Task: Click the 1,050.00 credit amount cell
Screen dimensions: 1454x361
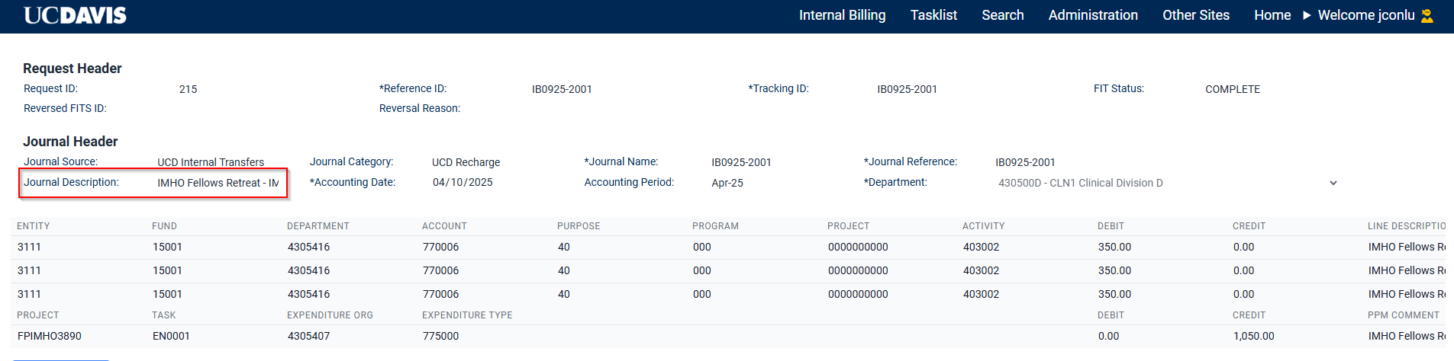Action: (1253, 336)
